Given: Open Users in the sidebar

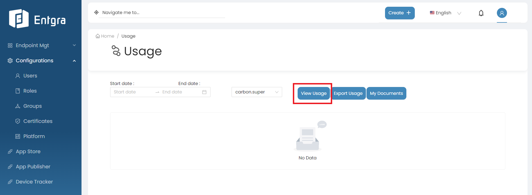Looking at the screenshot, I should (30, 76).
